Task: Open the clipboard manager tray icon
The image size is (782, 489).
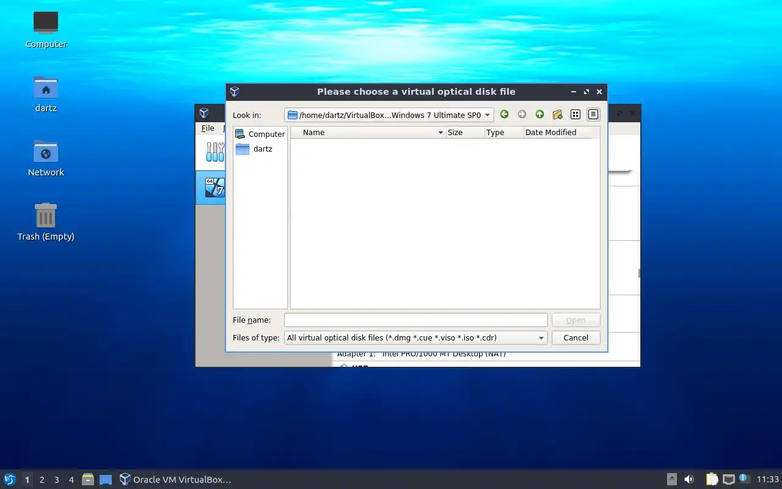Action: [712, 479]
